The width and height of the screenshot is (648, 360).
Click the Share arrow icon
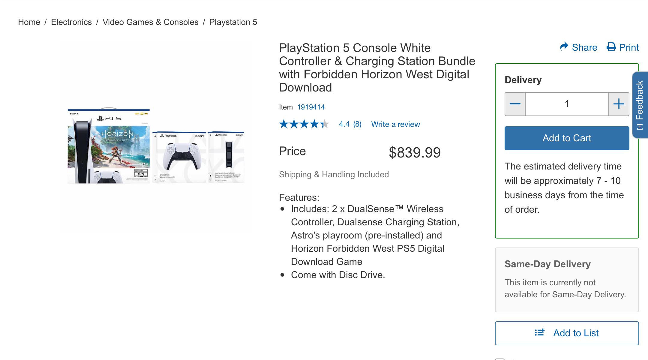tap(565, 47)
